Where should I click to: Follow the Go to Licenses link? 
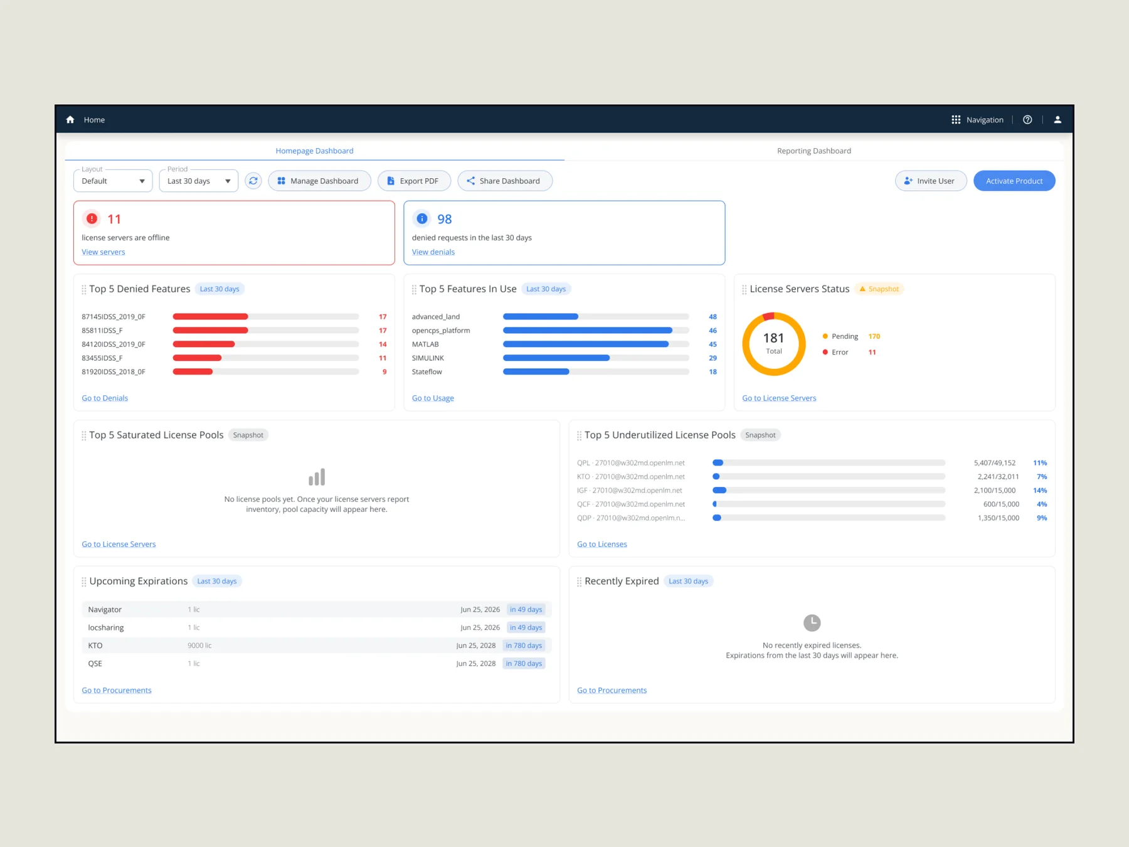tap(602, 545)
